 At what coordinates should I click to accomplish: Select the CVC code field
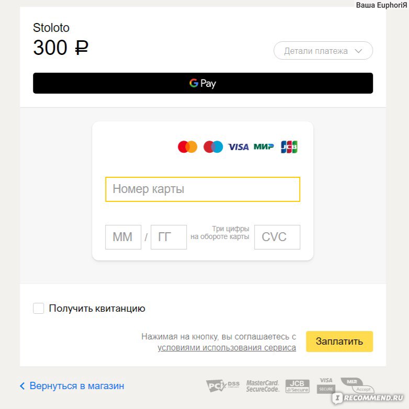[x=277, y=237]
